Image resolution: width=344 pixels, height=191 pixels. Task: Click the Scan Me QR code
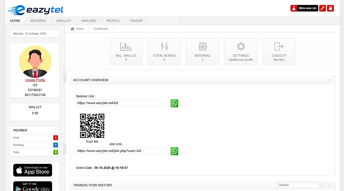click(92, 126)
